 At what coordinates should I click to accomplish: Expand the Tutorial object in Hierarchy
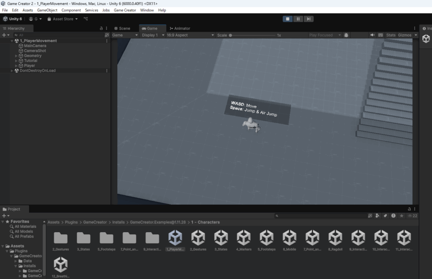pyautogui.click(x=16, y=61)
